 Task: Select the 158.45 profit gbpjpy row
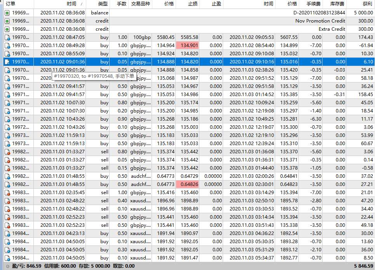189,95
